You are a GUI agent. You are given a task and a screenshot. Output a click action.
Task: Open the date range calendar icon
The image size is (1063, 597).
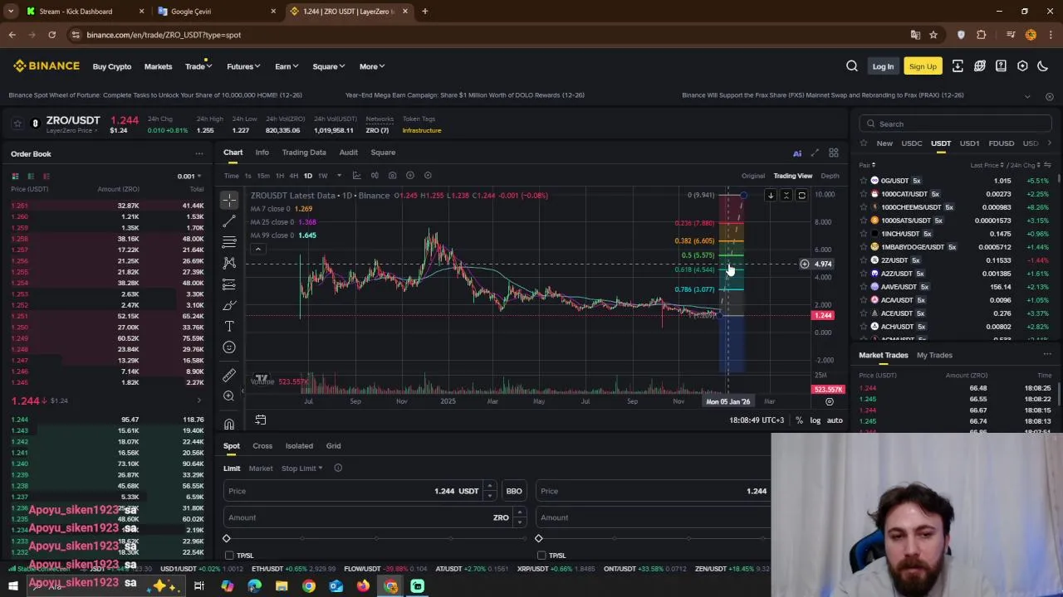(x=260, y=420)
